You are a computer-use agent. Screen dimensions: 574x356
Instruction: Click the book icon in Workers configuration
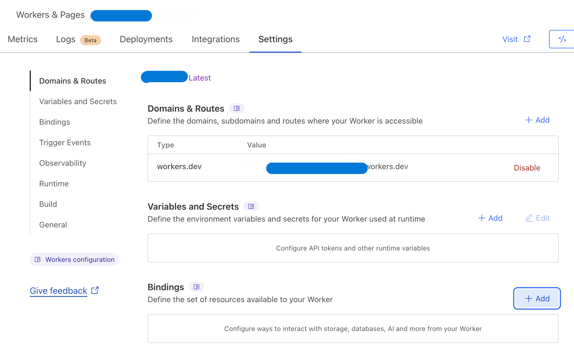coord(38,259)
